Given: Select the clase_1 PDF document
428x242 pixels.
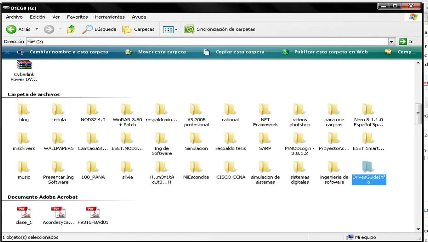Looking at the screenshot, I should (x=24, y=215).
